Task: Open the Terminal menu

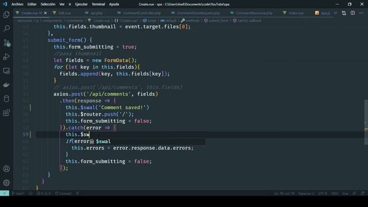Action: (98, 4)
